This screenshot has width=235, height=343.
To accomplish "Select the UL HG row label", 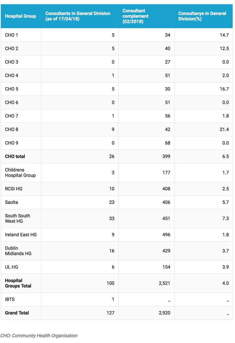I will click(11, 267).
